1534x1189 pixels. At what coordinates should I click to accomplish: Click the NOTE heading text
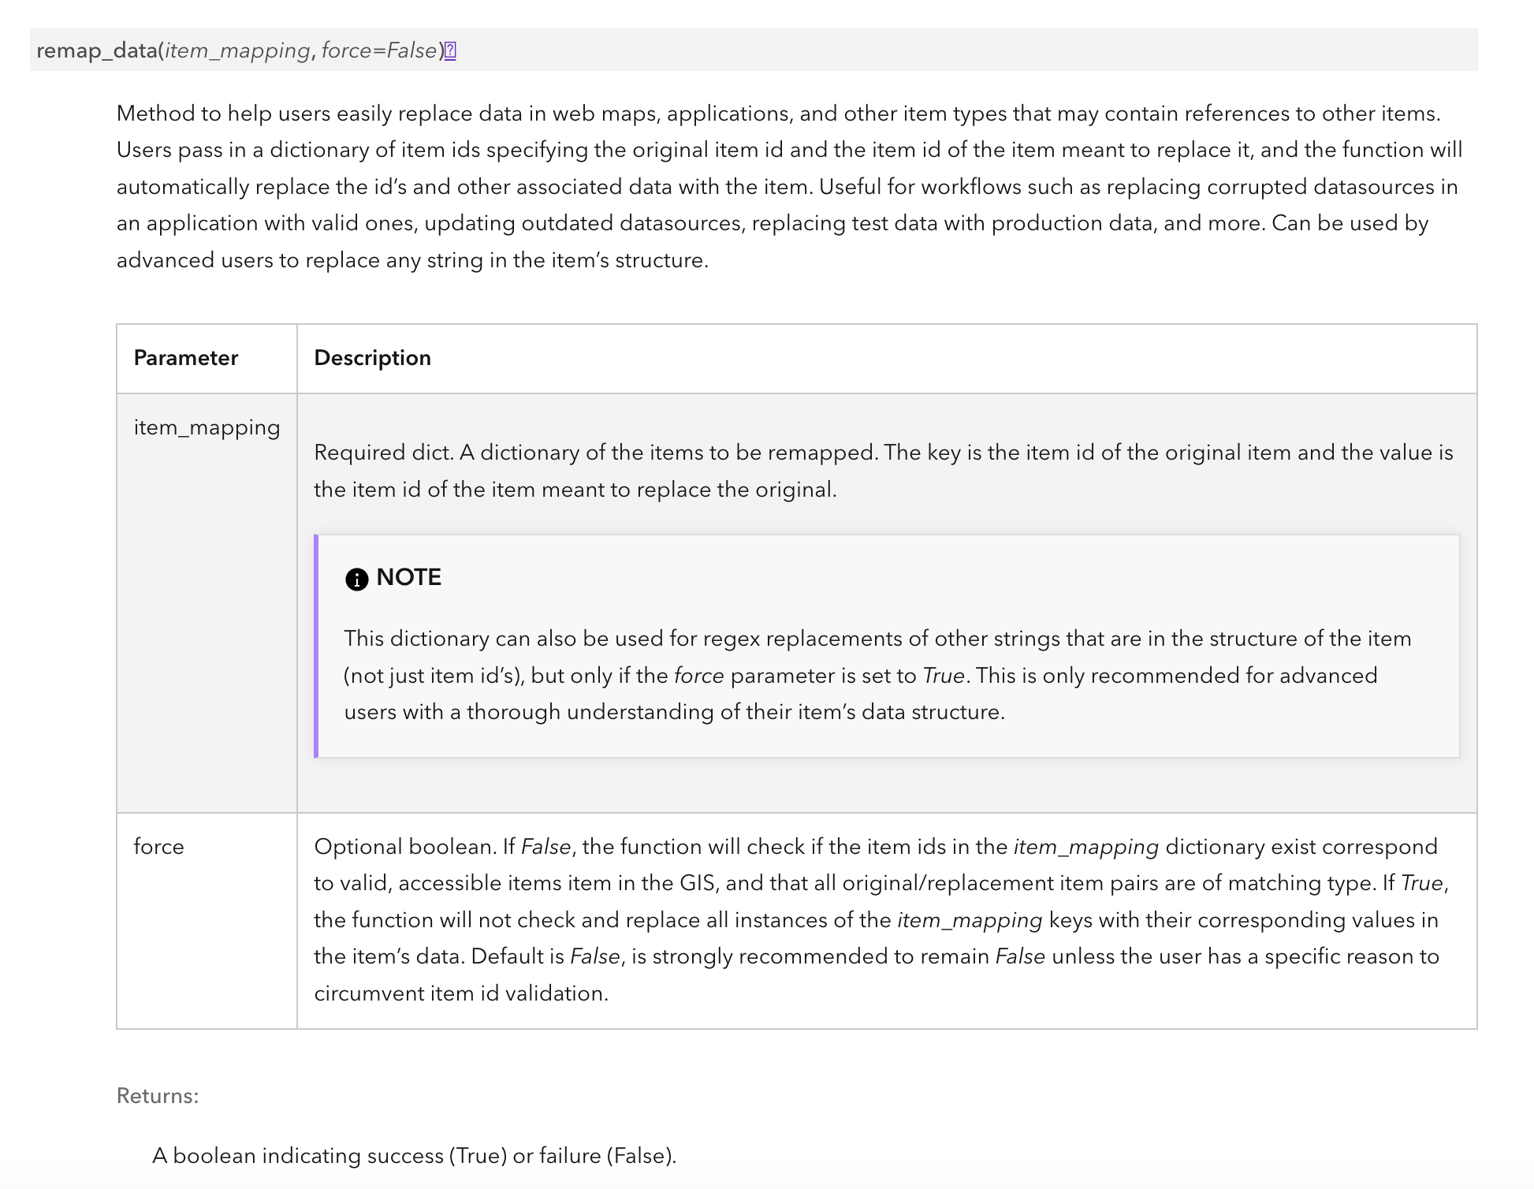click(408, 577)
